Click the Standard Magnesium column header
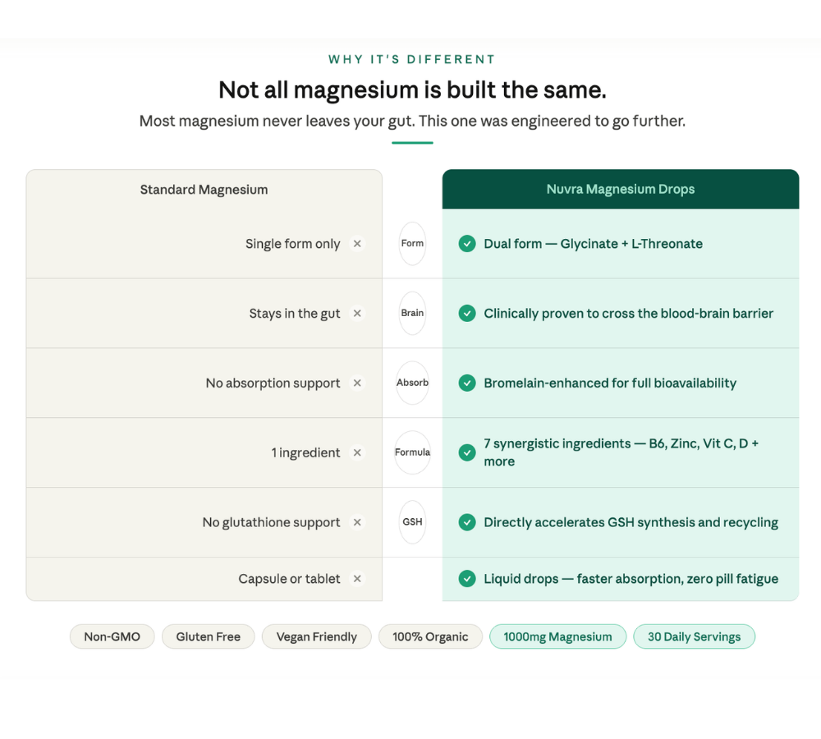 click(204, 190)
